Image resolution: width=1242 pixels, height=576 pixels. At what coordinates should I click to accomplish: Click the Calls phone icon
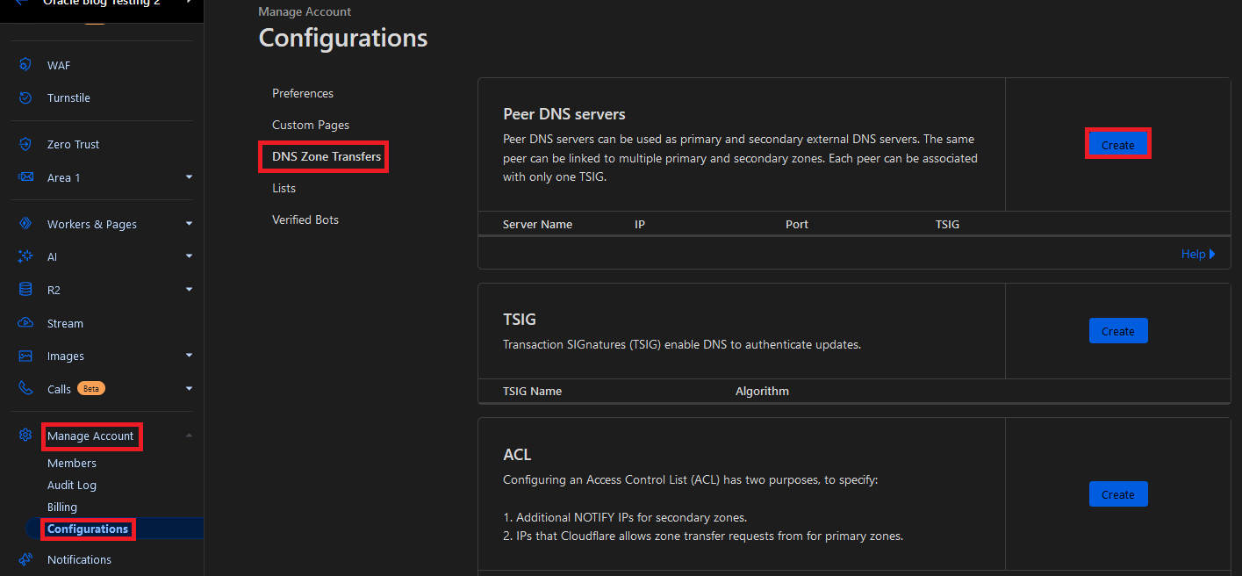25,388
